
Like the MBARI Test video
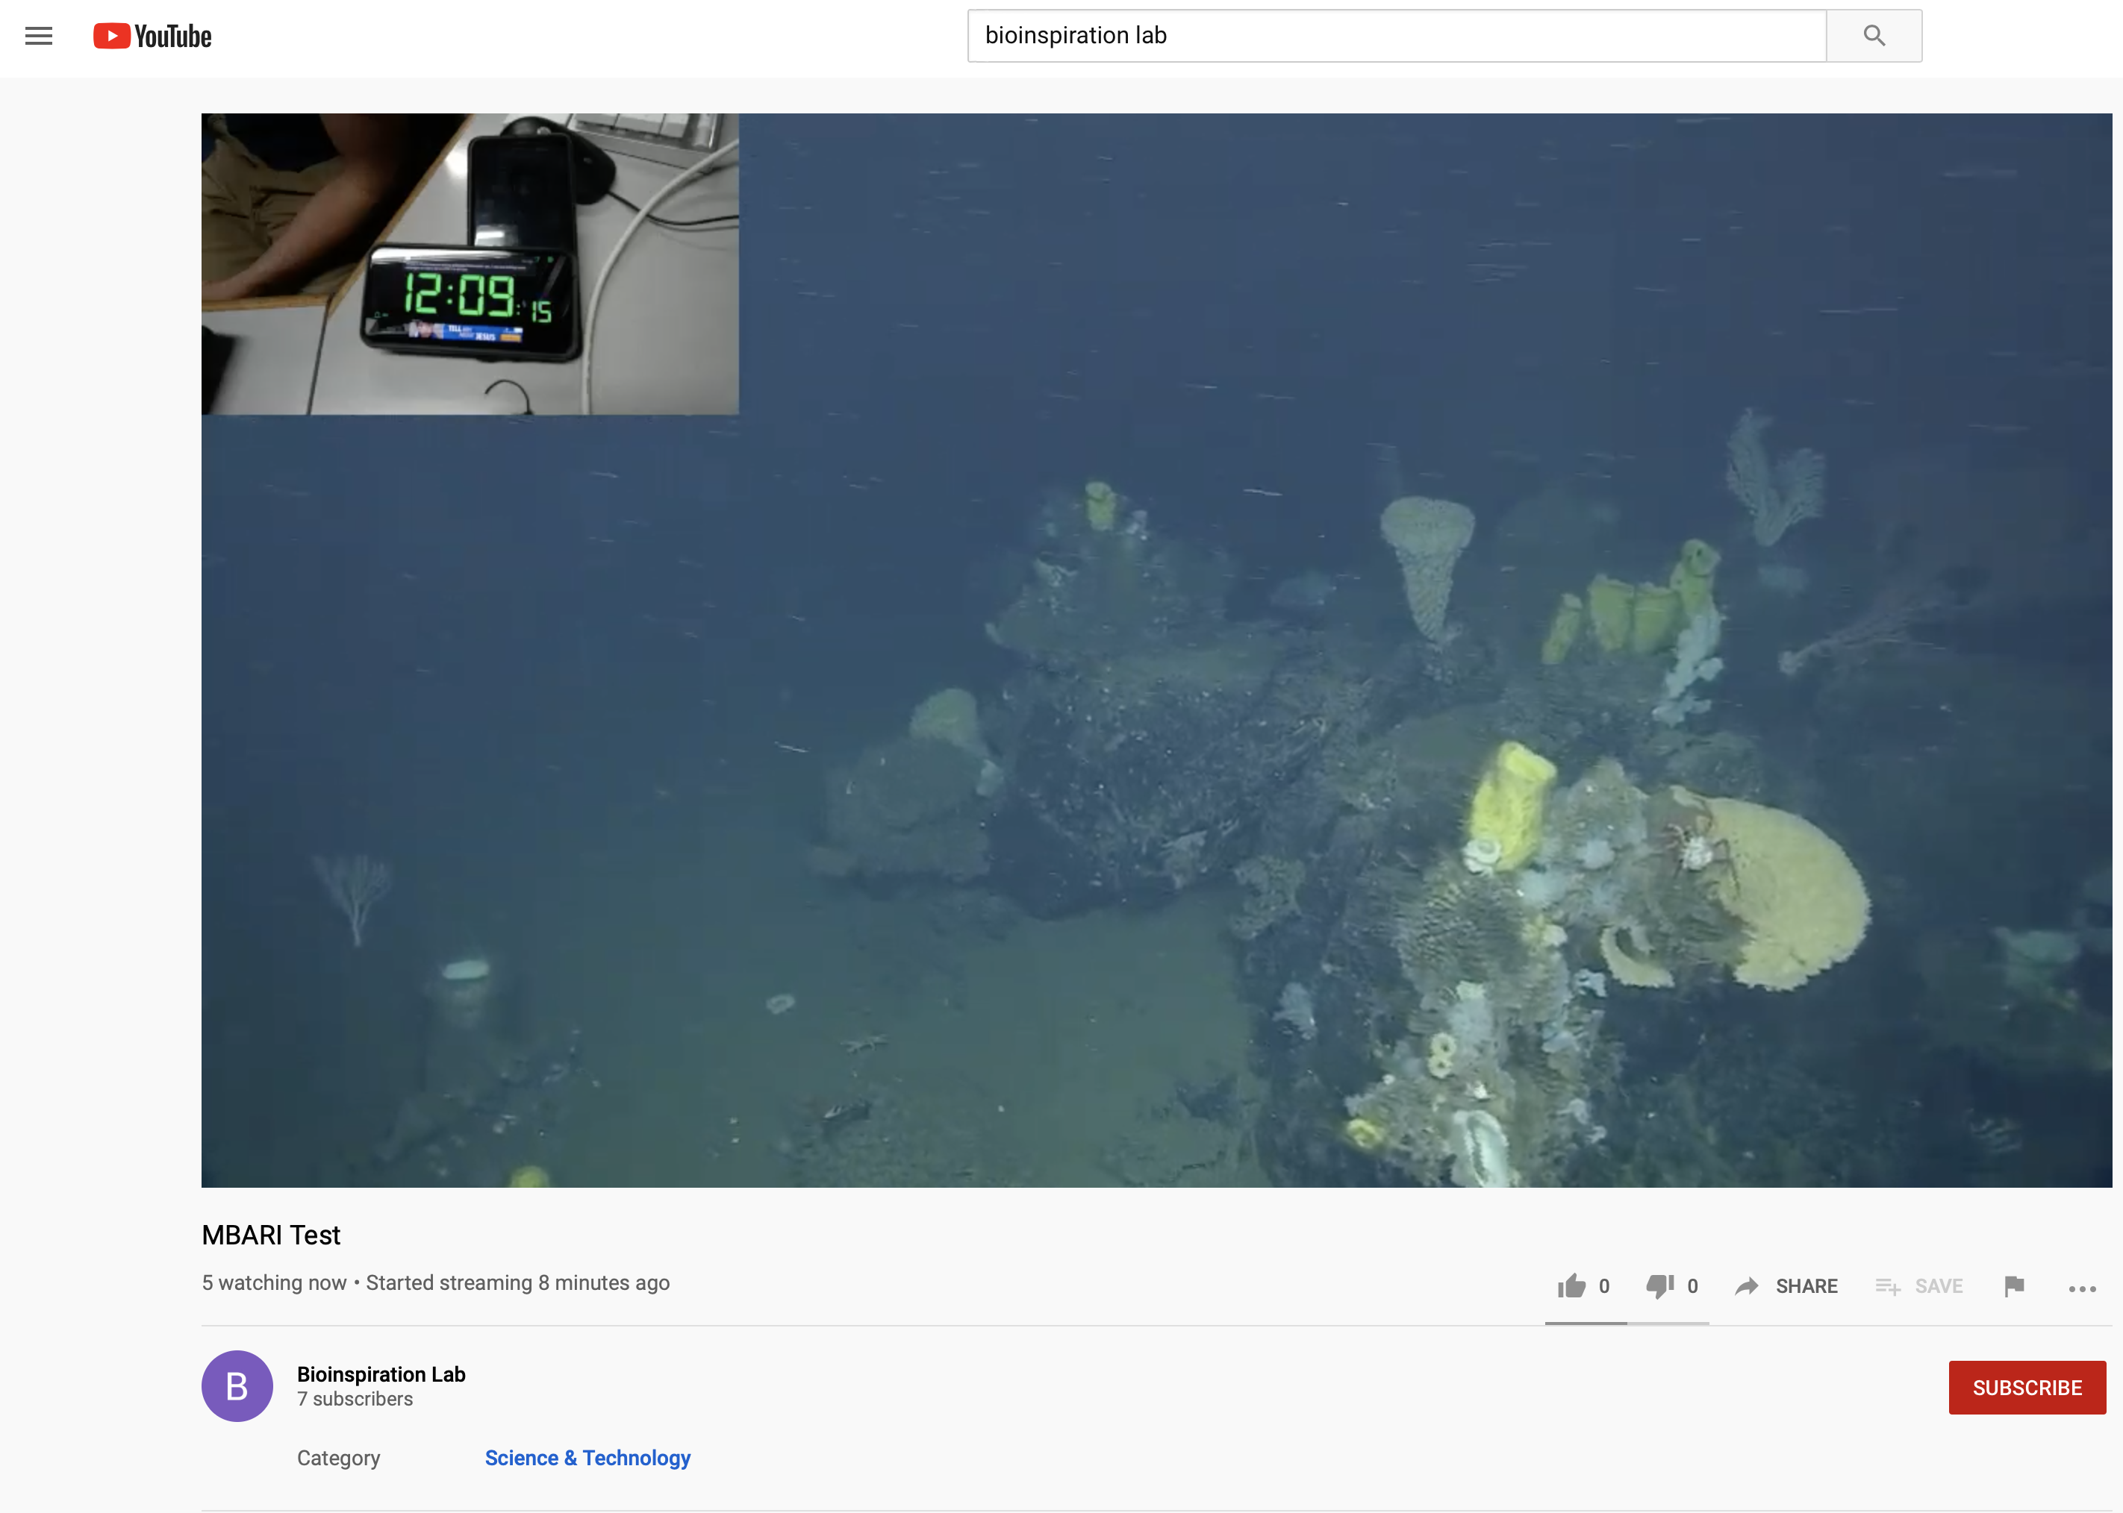(1583, 1285)
